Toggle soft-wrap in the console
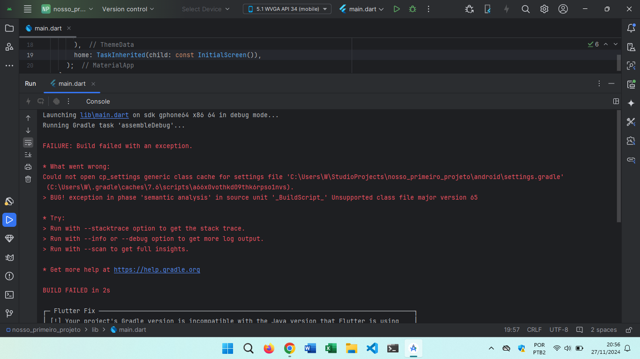 (x=28, y=142)
